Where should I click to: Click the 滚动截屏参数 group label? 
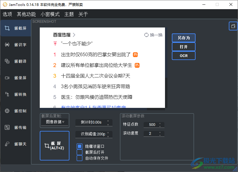133,116
